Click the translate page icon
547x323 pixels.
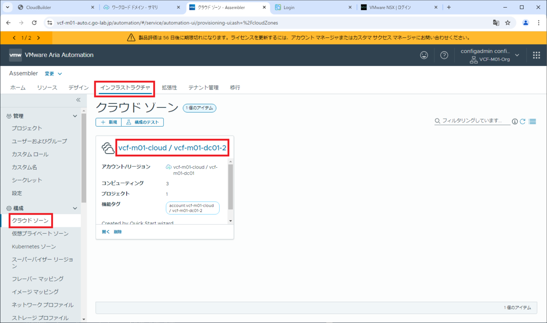click(x=496, y=23)
